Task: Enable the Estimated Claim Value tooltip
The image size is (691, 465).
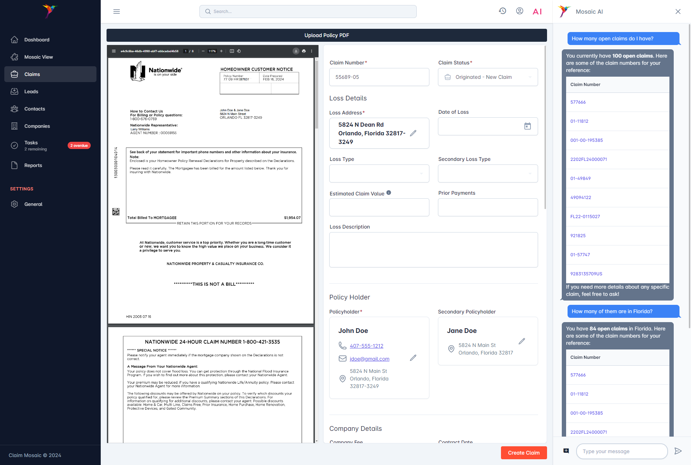Action: point(390,193)
